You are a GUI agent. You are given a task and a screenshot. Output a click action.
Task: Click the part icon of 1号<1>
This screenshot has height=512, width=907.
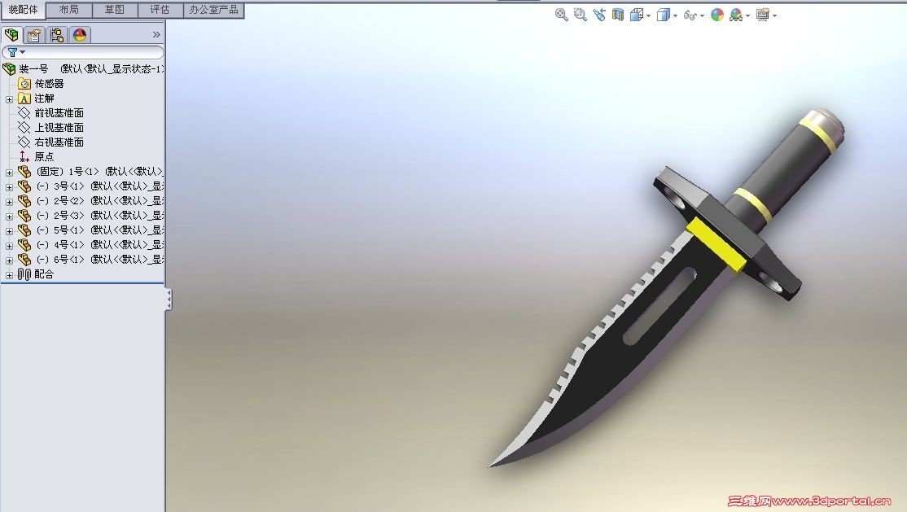(24, 171)
